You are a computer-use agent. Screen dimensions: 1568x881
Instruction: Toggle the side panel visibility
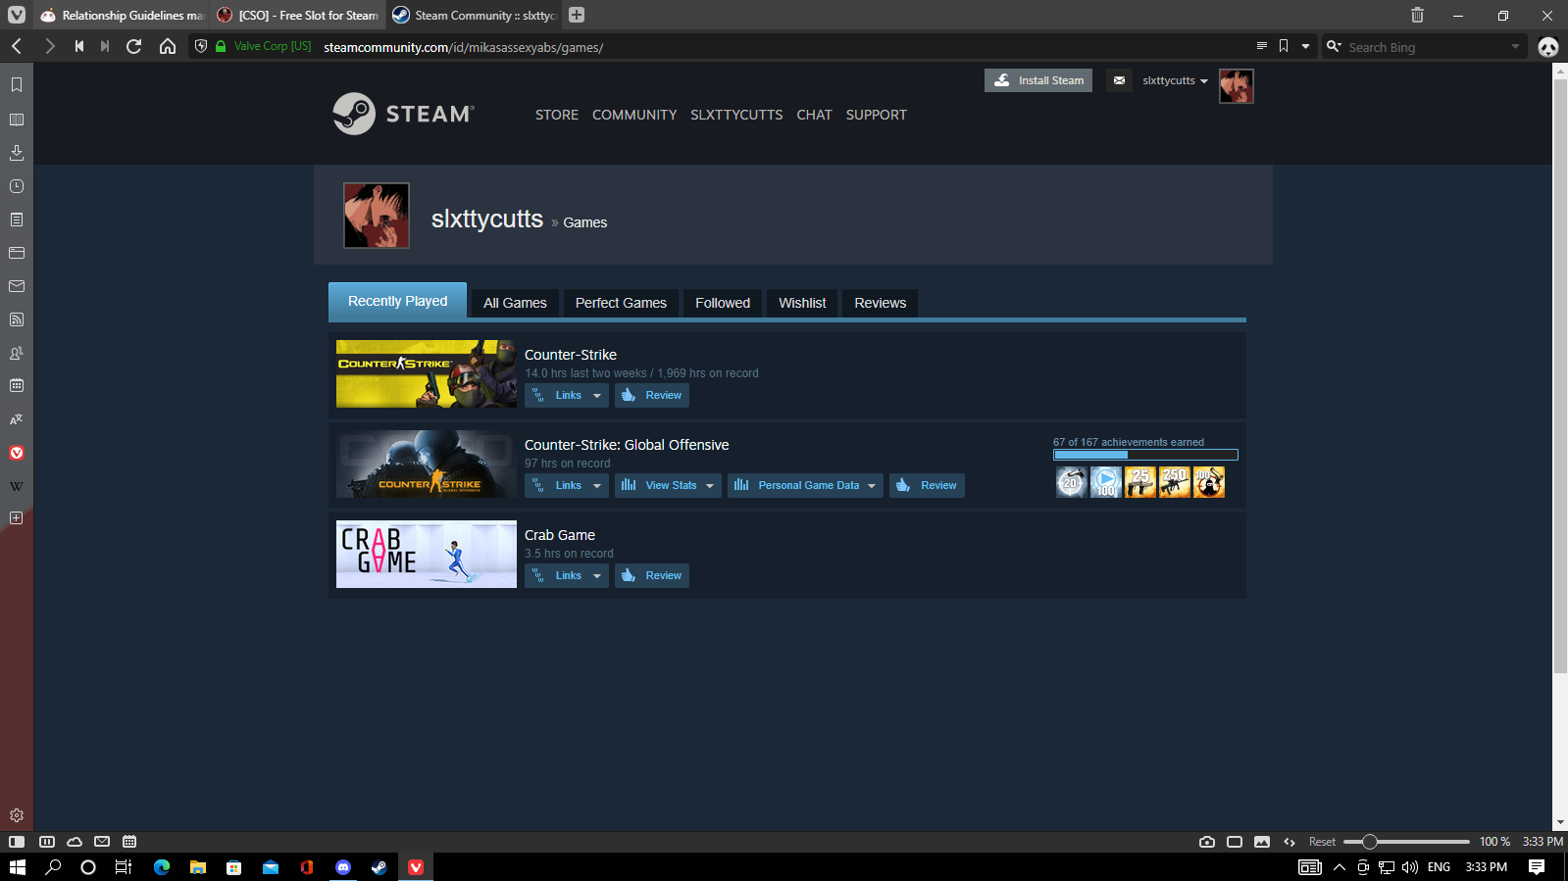(17, 842)
